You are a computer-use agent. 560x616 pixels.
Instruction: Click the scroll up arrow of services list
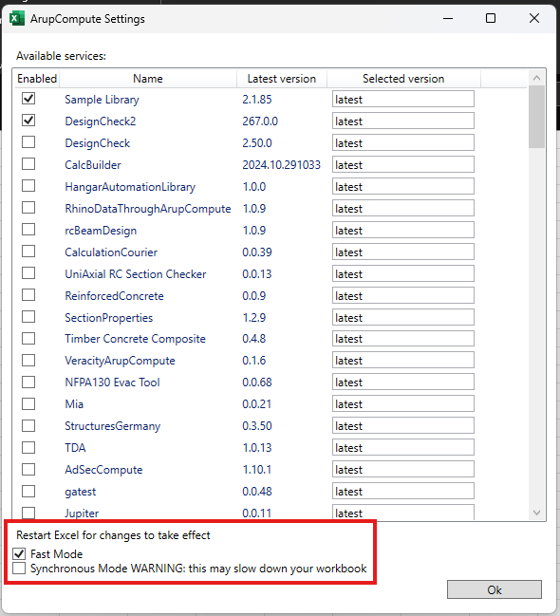pos(536,78)
